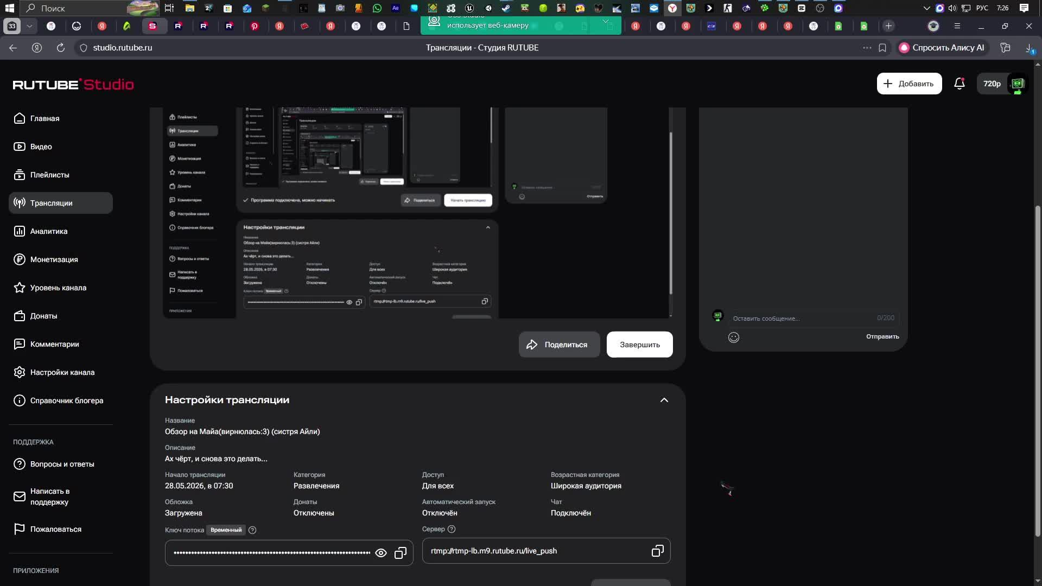Open browser hamburger menu
Screen dimensions: 1042x586
957,26
